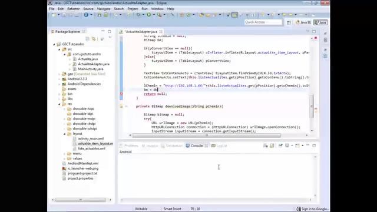Click the Android Virtual Device Manager icon
This screenshot has width=377, height=212.
pos(106,15)
